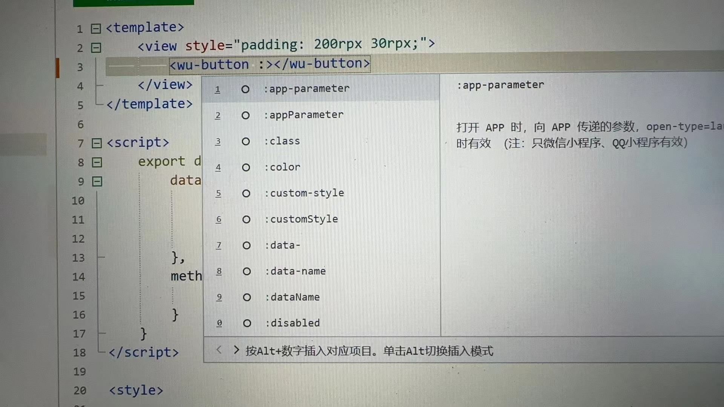
Task: Click the :app-parameter title in documentation pane
Action: tap(500, 85)
